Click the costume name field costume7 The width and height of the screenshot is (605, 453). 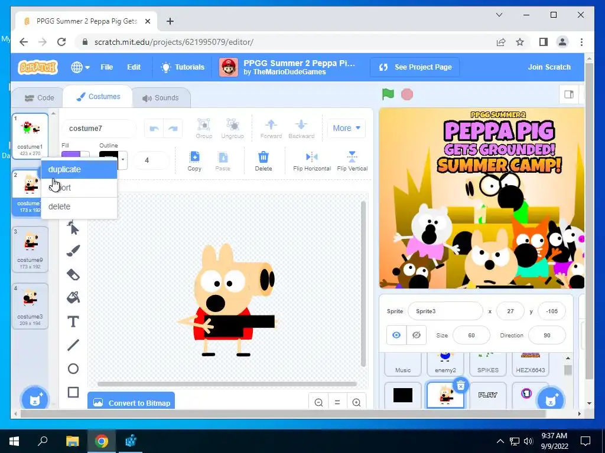(x=99, y=128)
